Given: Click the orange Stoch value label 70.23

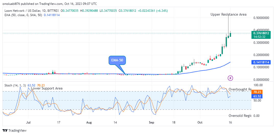Looking at the screenshot, I should 257,92.
